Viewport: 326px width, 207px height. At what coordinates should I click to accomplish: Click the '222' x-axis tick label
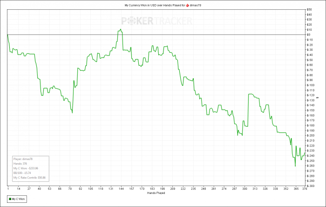pos(183,189)
